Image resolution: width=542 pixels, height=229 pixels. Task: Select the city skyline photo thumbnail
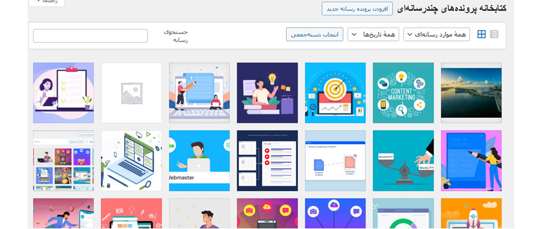(471, 93)
